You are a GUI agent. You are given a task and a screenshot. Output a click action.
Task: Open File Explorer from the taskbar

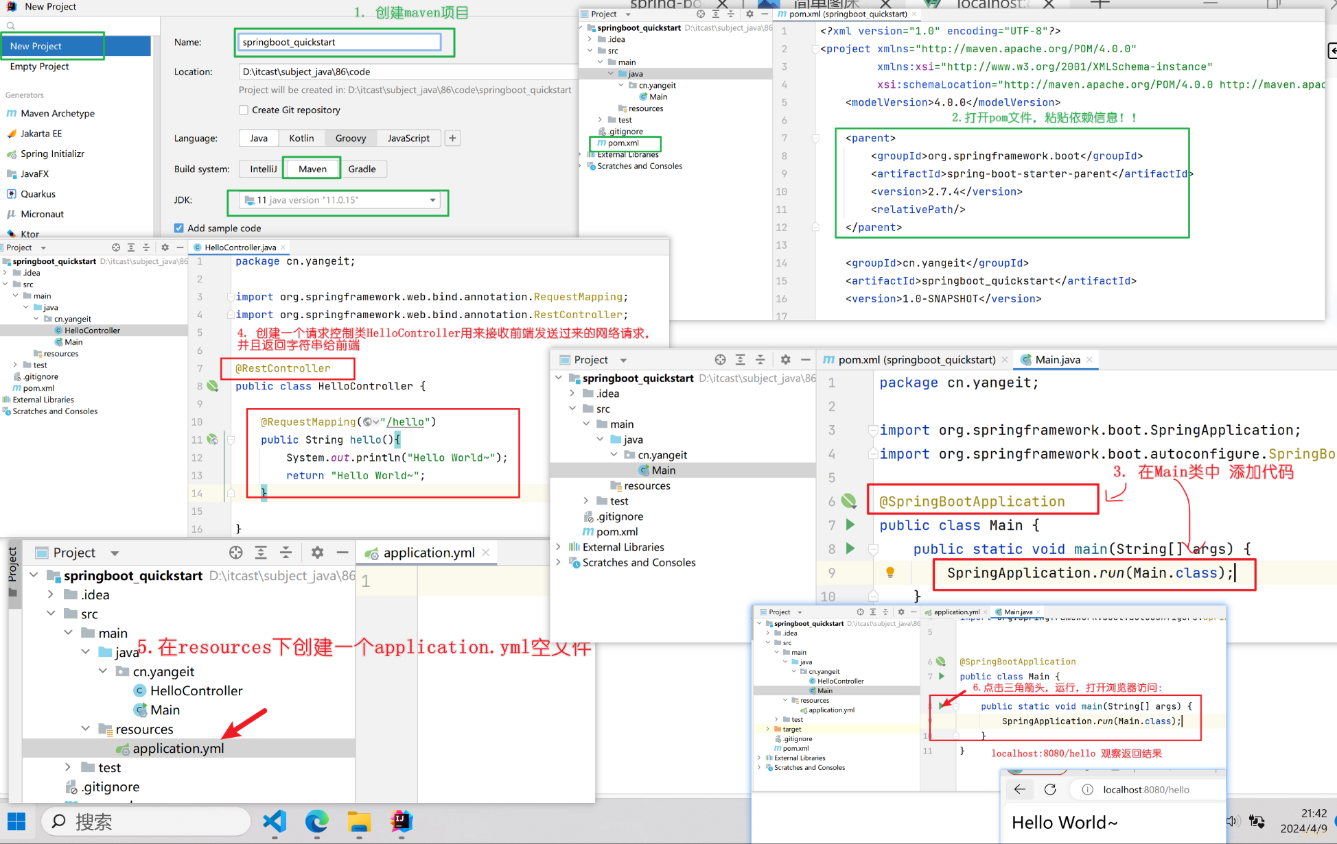(359, 821)
